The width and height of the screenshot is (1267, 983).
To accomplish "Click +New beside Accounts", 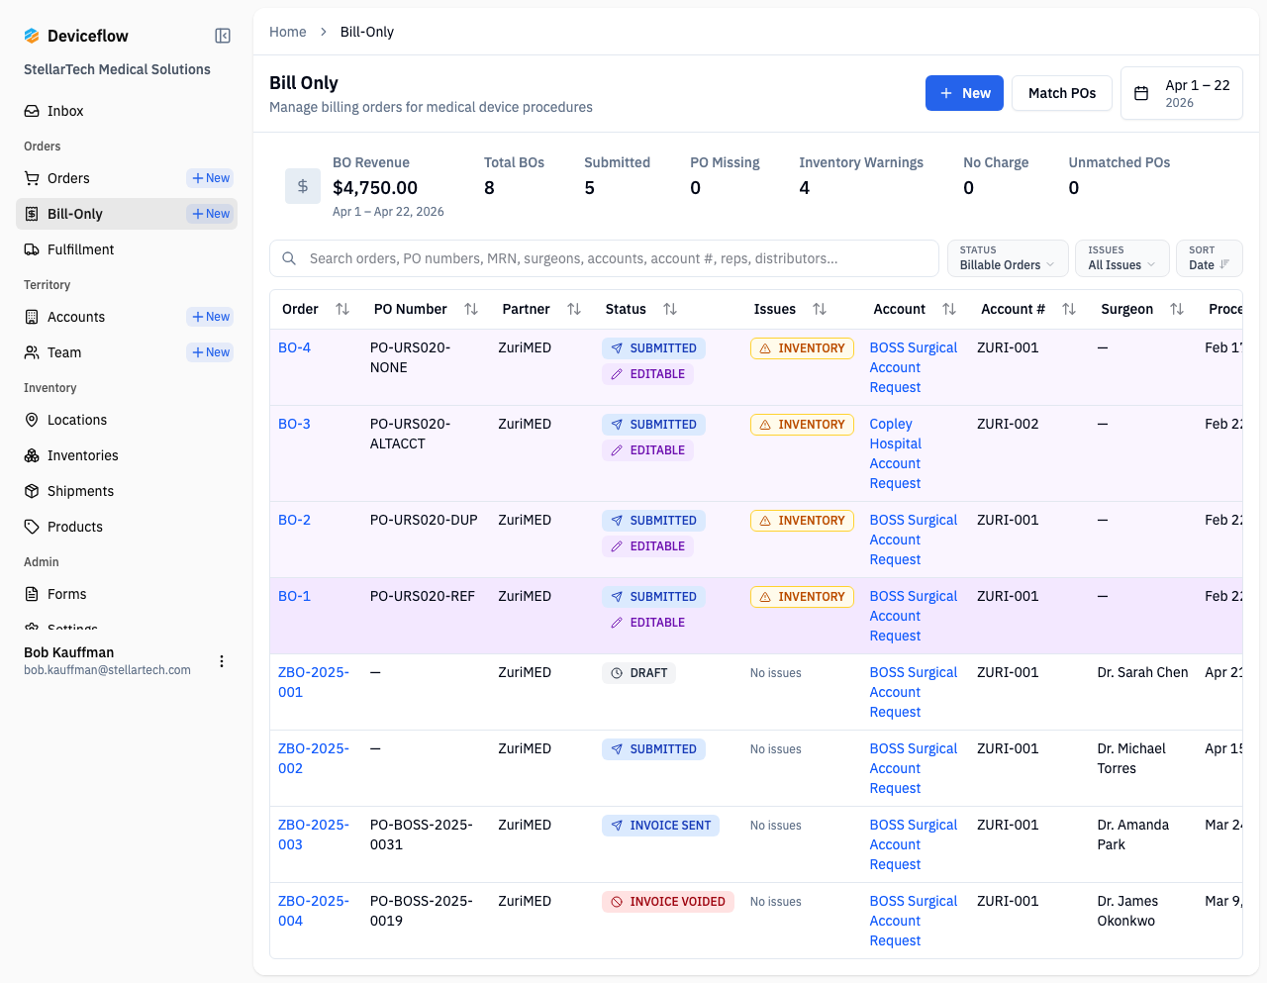I will [x=210, y=317].
